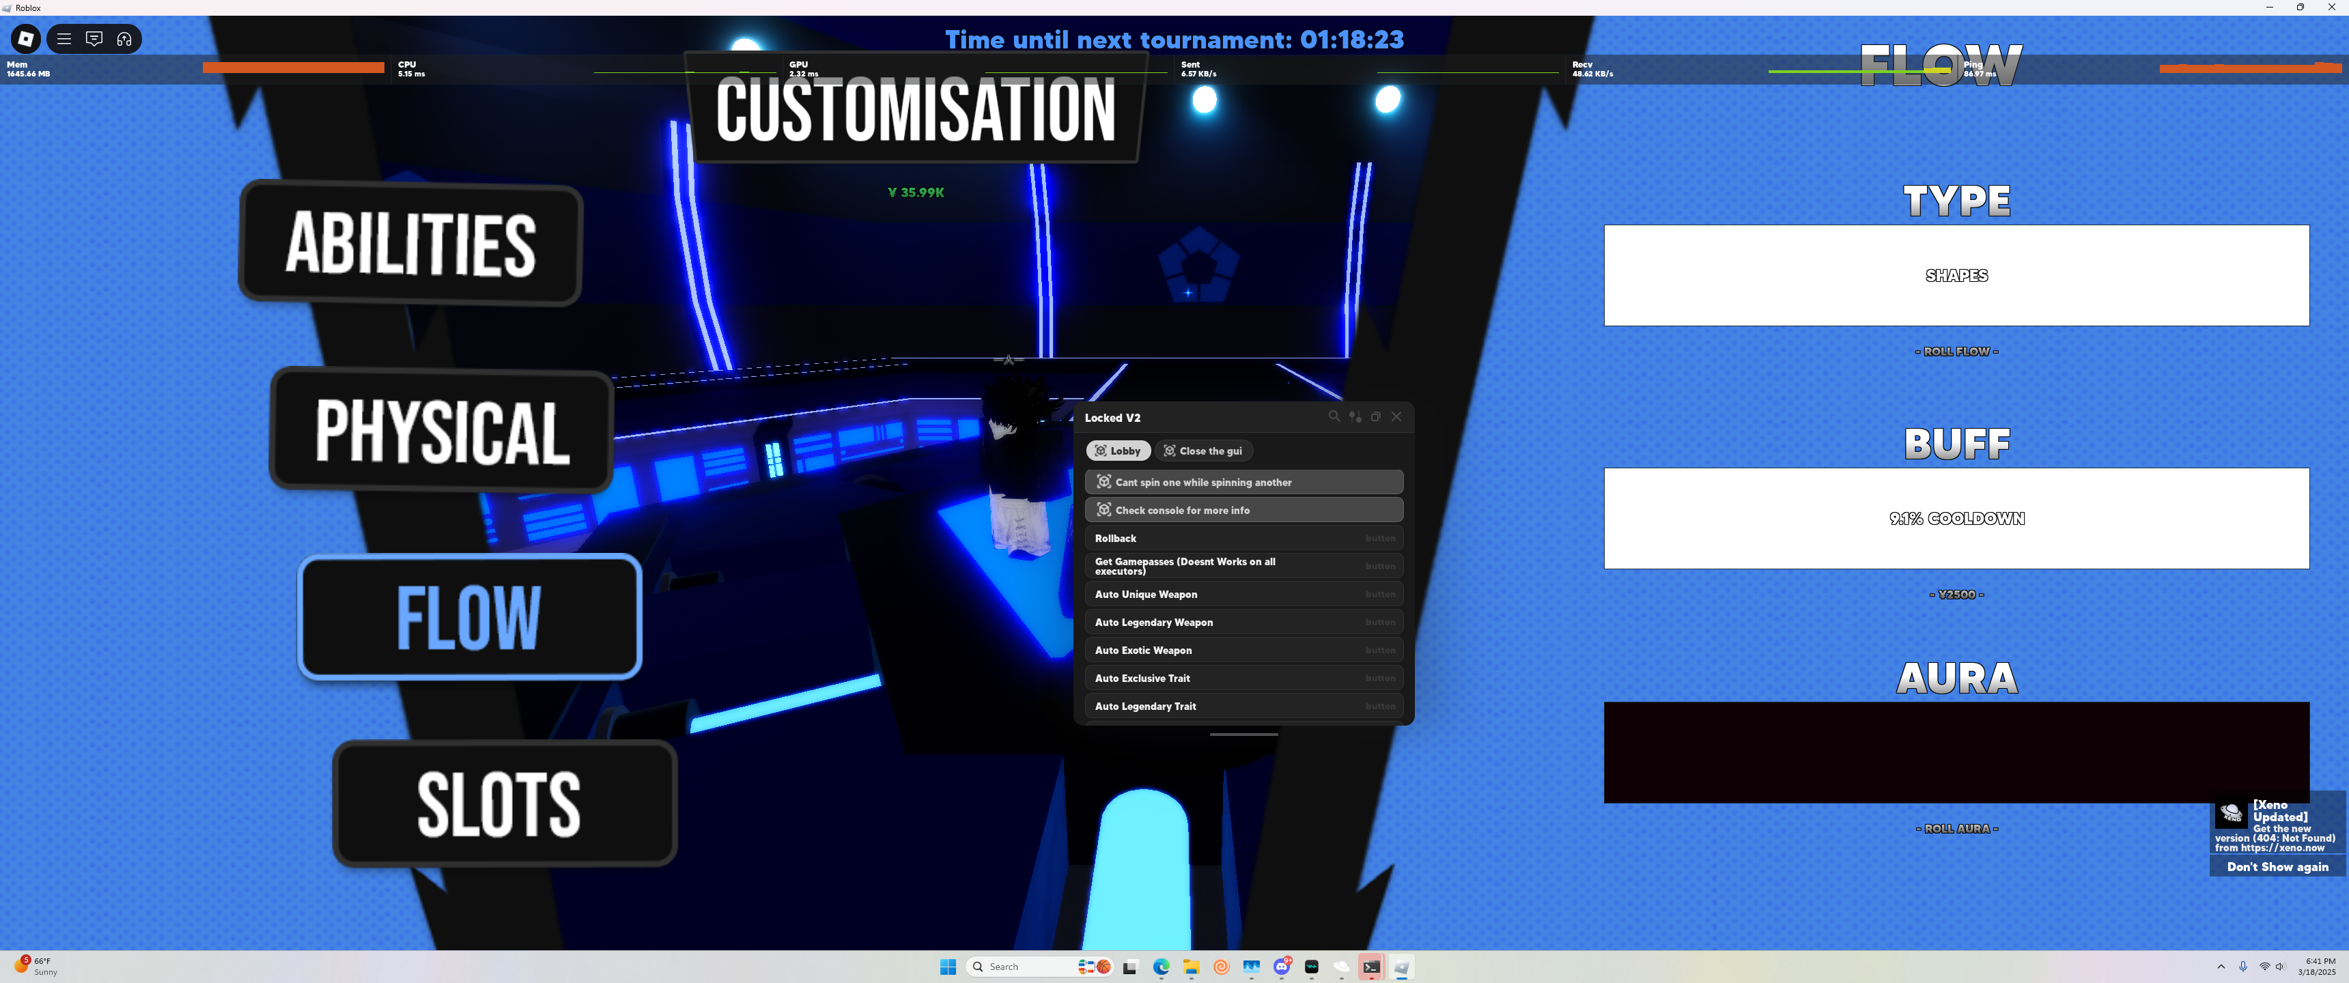2349x983 pixels.
Task: Click the Roblox logo menu icon
Action: [25, 38]
